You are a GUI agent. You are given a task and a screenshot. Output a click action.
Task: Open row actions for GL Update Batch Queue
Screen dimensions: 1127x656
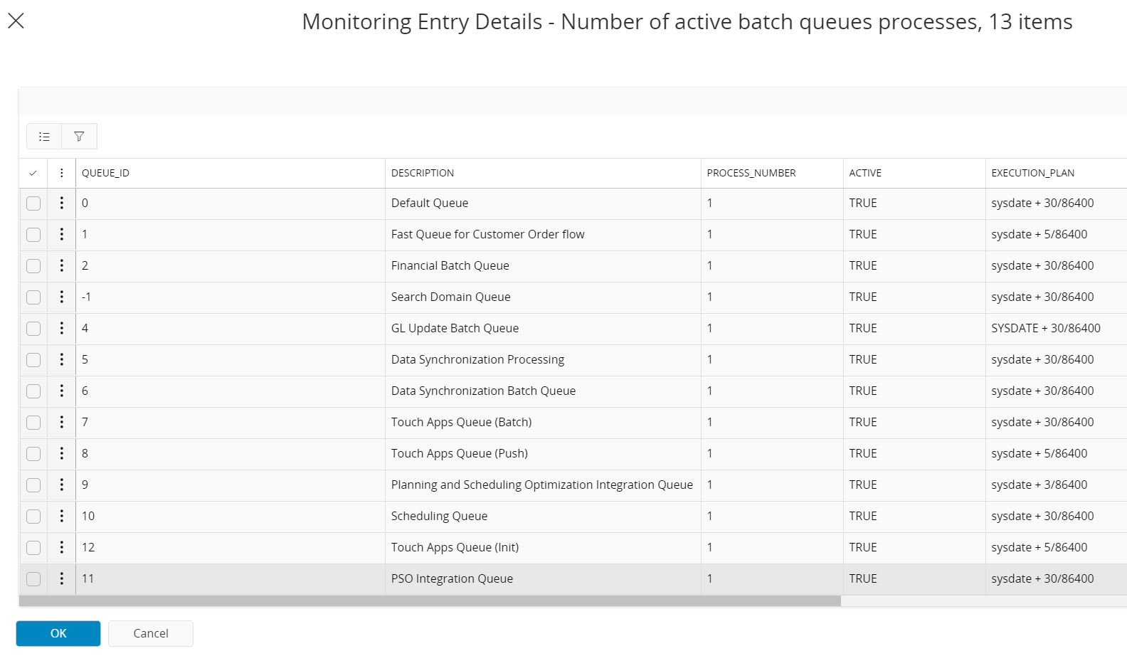(x=62, y=328)
